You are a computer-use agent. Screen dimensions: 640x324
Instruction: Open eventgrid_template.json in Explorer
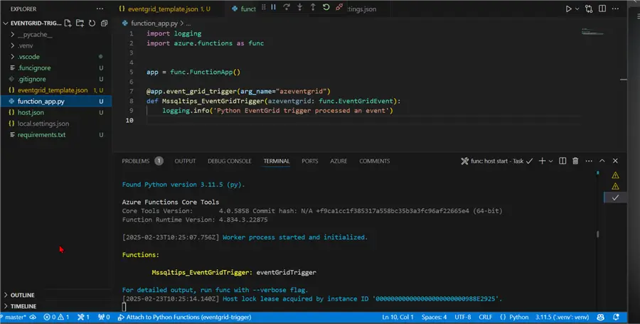coord(56,90)
